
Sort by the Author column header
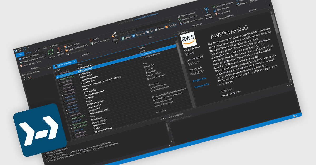click(142, 47)
